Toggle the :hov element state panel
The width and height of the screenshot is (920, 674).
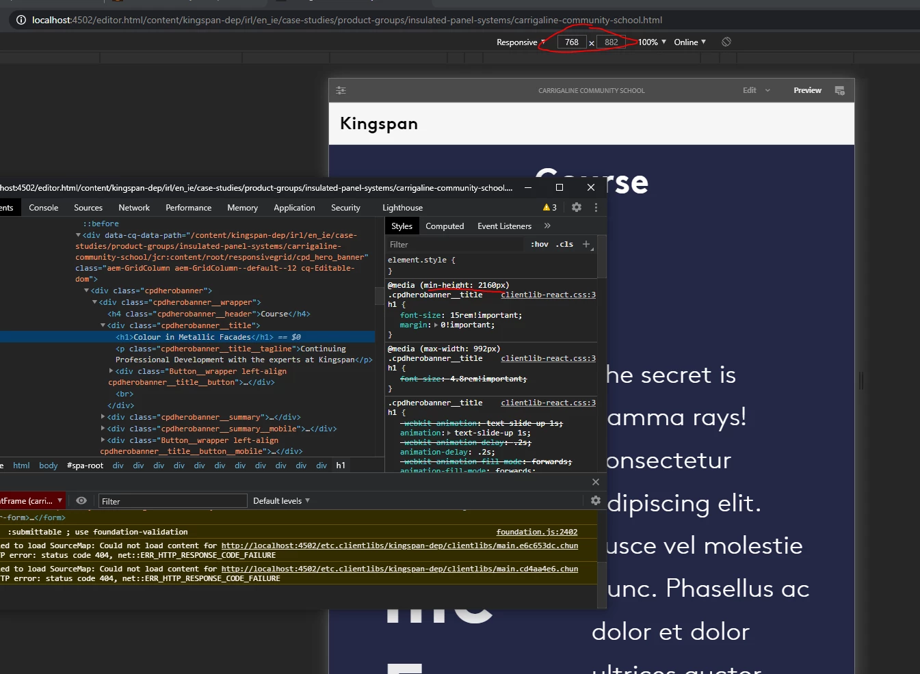[540, 244]
